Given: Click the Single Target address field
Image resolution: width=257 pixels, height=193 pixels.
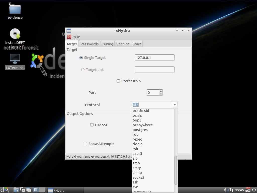Looking at the screenshot, I should click(x=154, y=58).
